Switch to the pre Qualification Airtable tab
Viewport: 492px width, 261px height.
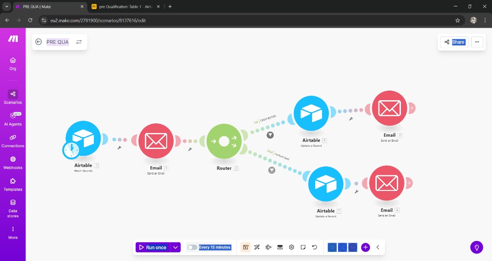click(126, 6)
